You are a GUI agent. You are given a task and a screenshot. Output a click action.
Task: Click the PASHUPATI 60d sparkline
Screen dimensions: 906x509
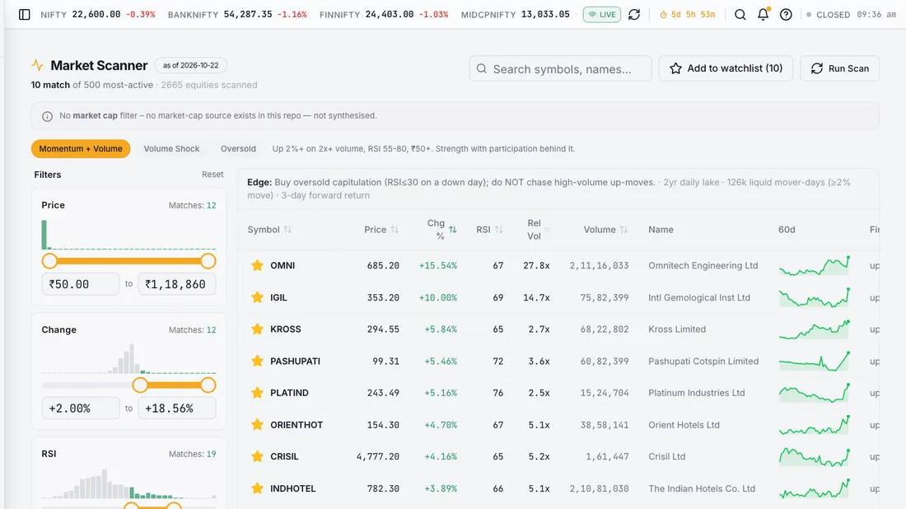pyautogui.click(x=814, y=361)
